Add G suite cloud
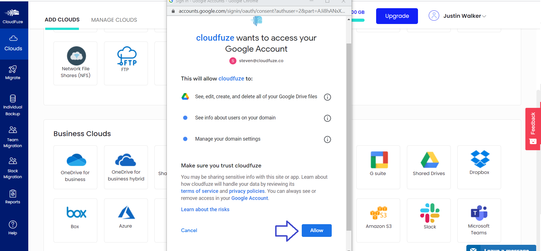541x251 pixels. (378, 167)
